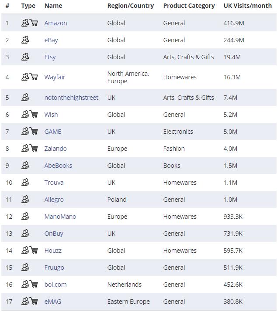Follow the AbeBooks link
This screenshot has width=277, height=312.
point(58,166)
